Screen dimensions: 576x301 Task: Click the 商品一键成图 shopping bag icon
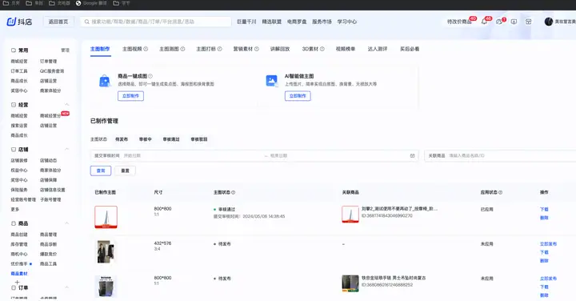click(x=105, y=81)
